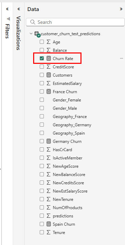Expand the Filters pane with its chevrons
The height and width of the screenshot is (245, 125).
pos(7,9)
